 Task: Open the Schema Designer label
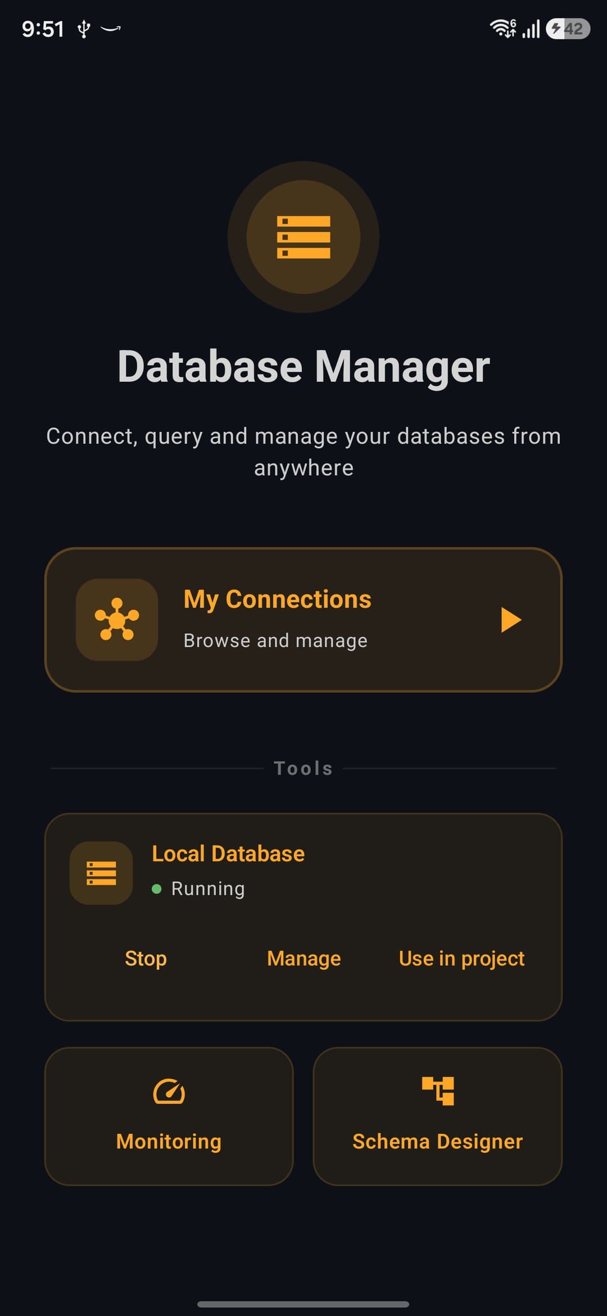437,1142
